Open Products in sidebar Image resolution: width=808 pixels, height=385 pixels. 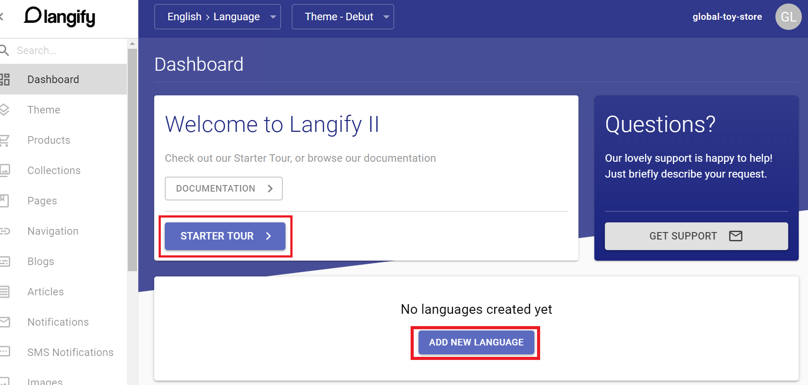(63, 140)
